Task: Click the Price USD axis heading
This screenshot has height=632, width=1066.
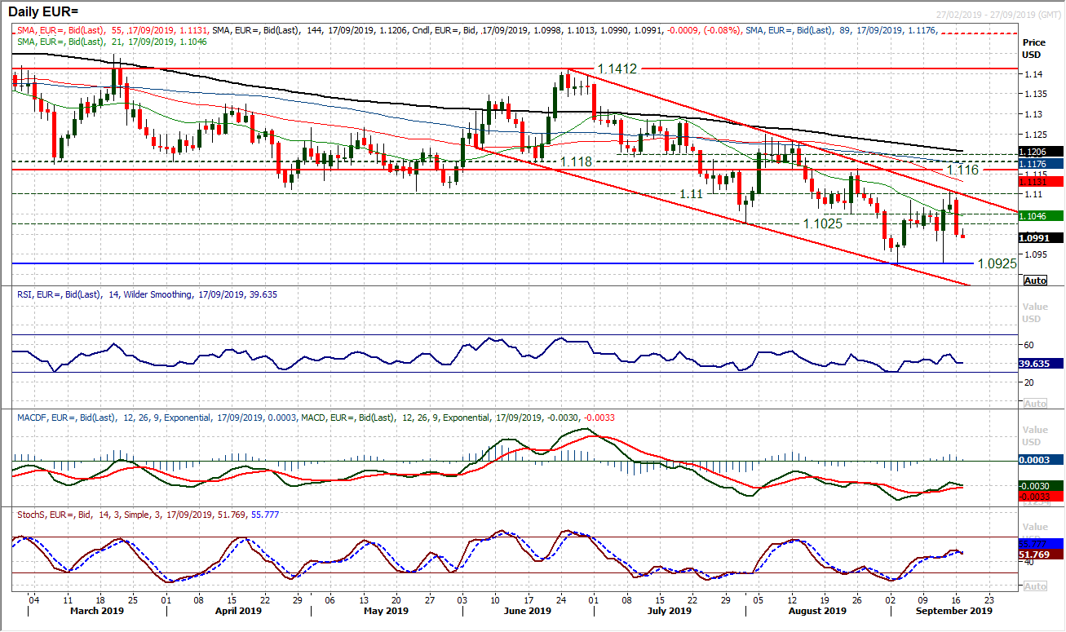Action: point(1034,47)
